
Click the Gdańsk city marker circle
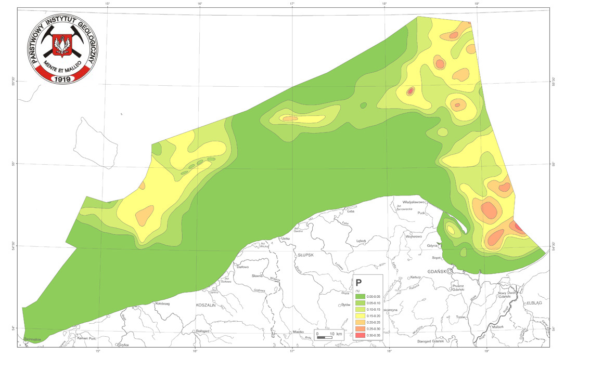click(x=450, y=271)
